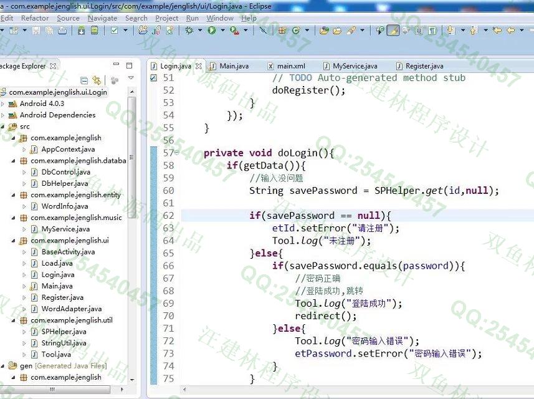Toggle Skip All Breakpoints
This screenshot has width=534, height=399.
(263, 31)
